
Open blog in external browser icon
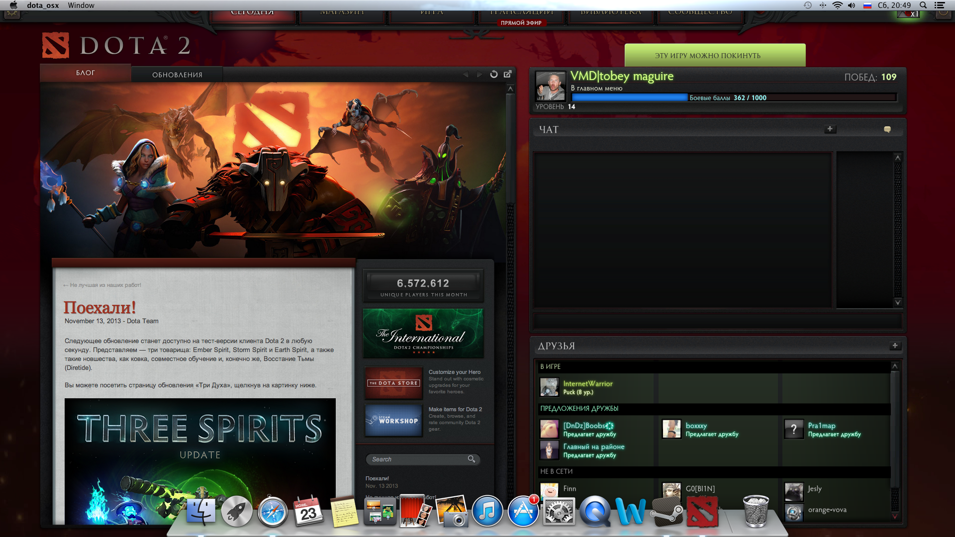pos(508,74)
